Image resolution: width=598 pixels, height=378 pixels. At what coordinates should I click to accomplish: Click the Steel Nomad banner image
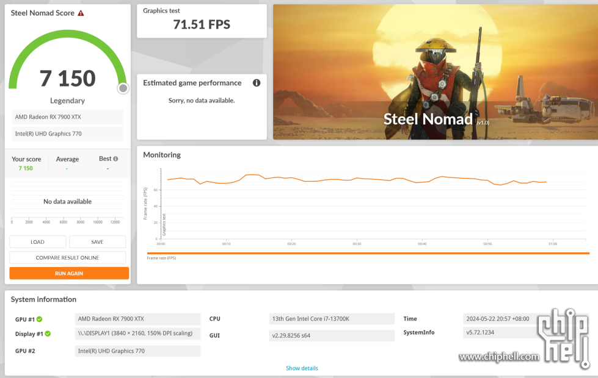point(436,72)
